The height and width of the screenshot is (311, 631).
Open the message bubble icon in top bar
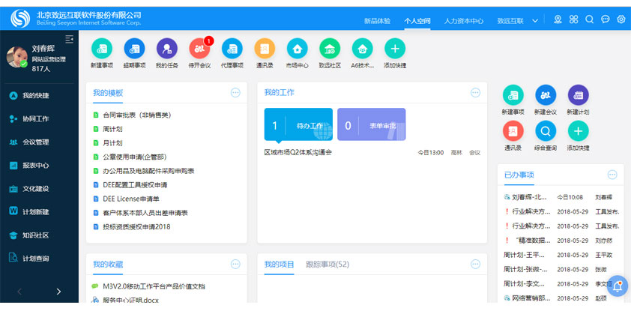605,19
